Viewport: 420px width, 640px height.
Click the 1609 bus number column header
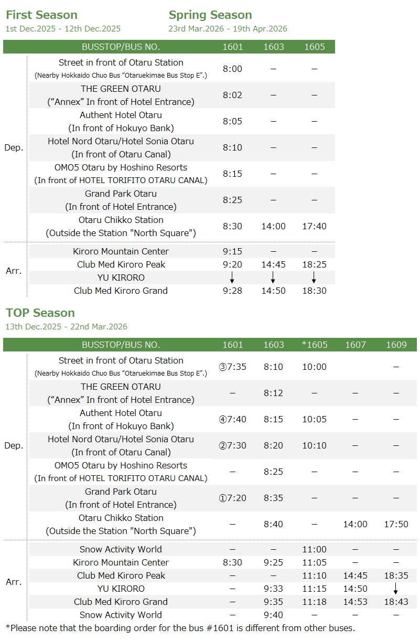point(396,345)
